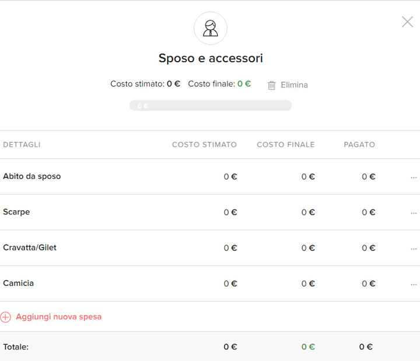420x361 pixels.
Task: Click the Sposo e accessori title
Action: click(211, 58)
